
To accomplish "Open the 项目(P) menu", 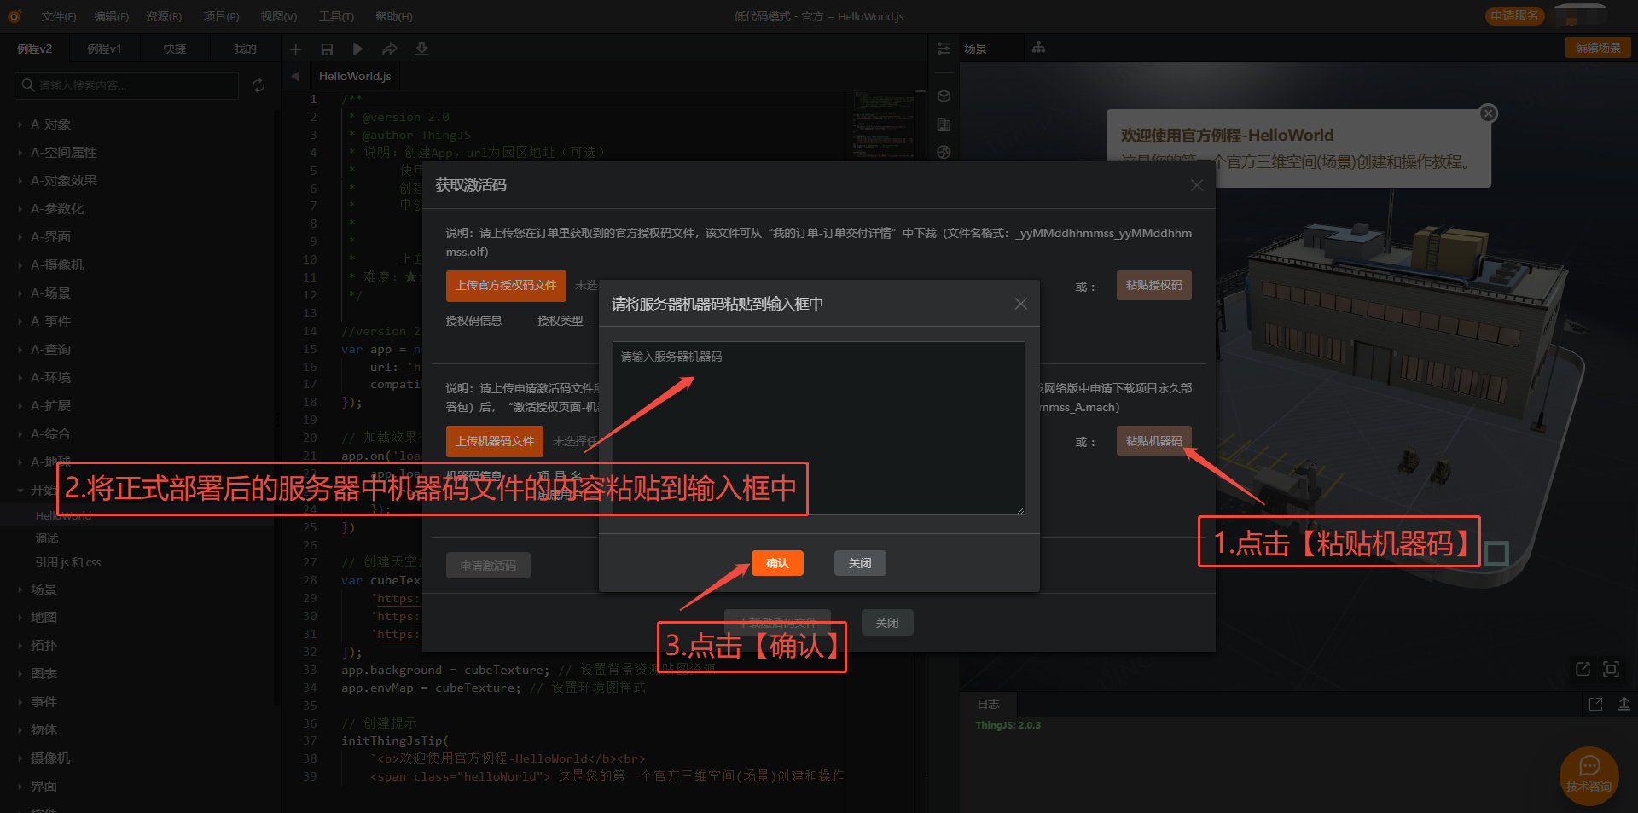I will click(222, 16).
